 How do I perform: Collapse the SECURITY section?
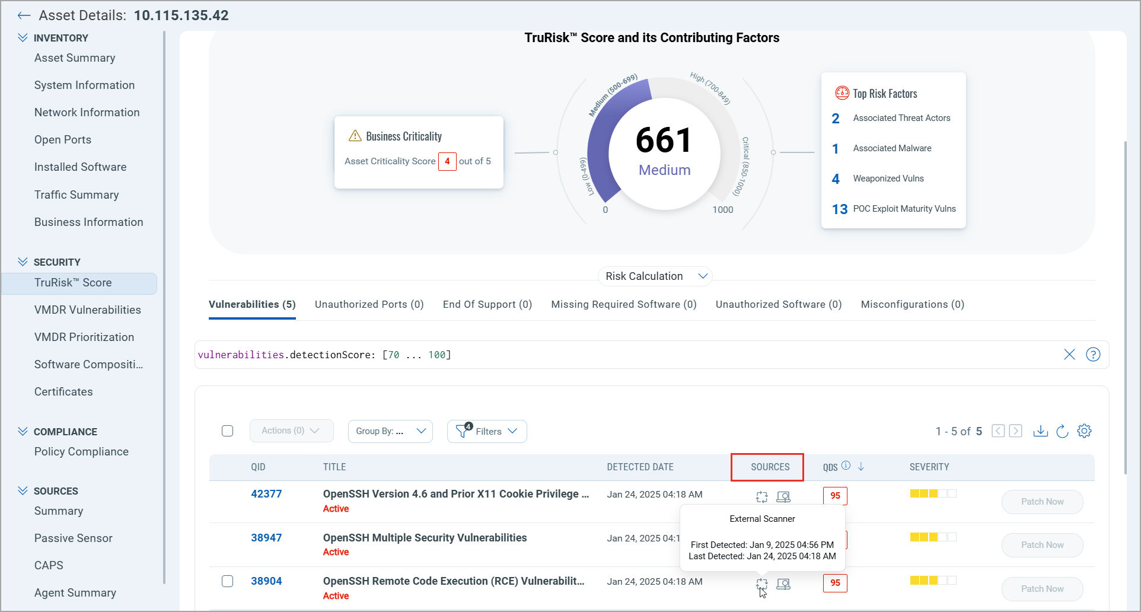tap(23, 262)
